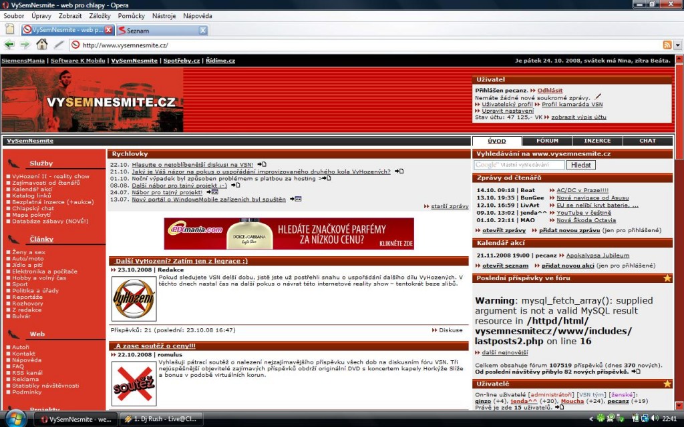Click the wand pencil icon in toolbar
Viewport: 684px width, 427px height.
[x=59, y=45]
